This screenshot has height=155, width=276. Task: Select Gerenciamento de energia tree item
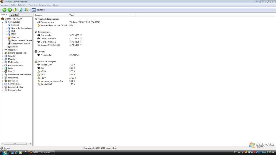[22, 40]
